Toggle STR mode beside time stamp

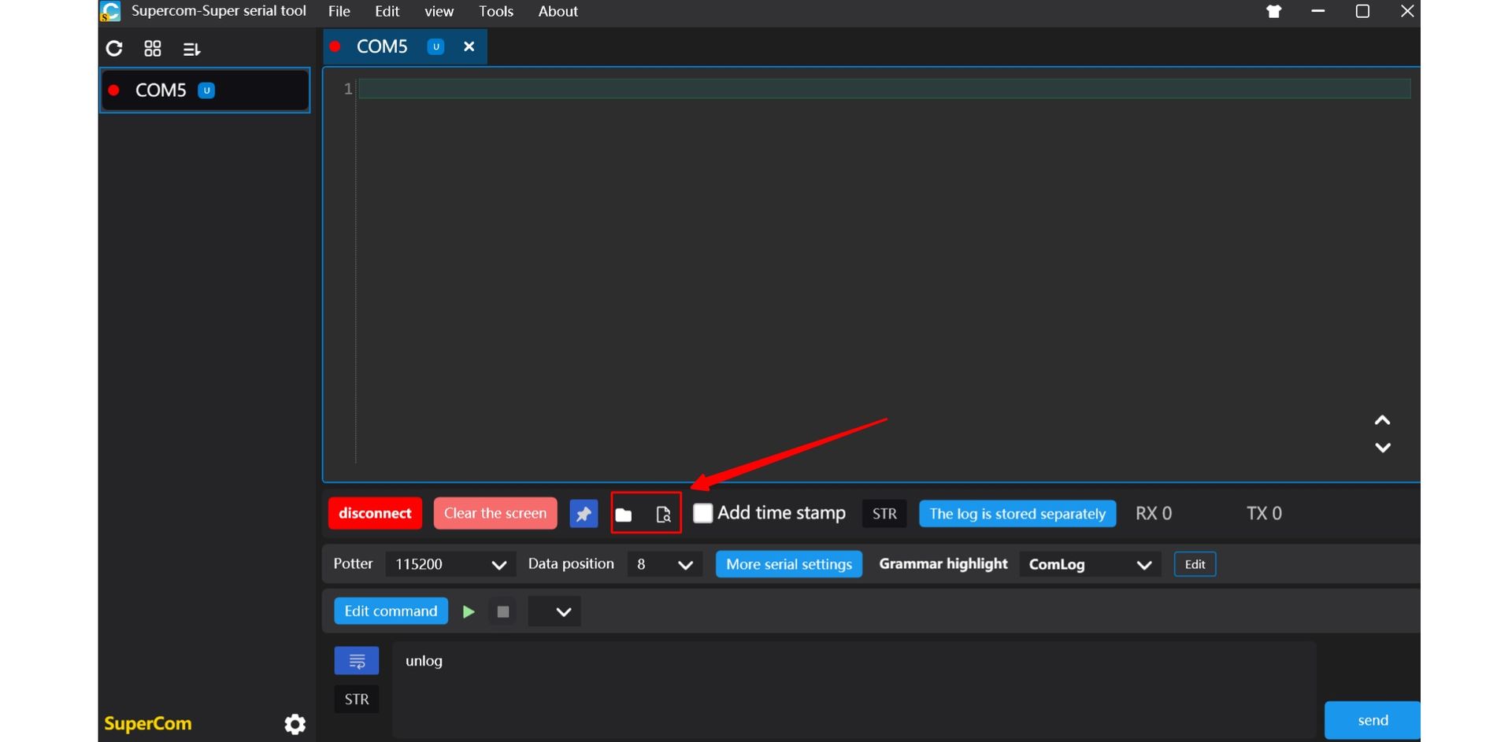coord(884,514)
